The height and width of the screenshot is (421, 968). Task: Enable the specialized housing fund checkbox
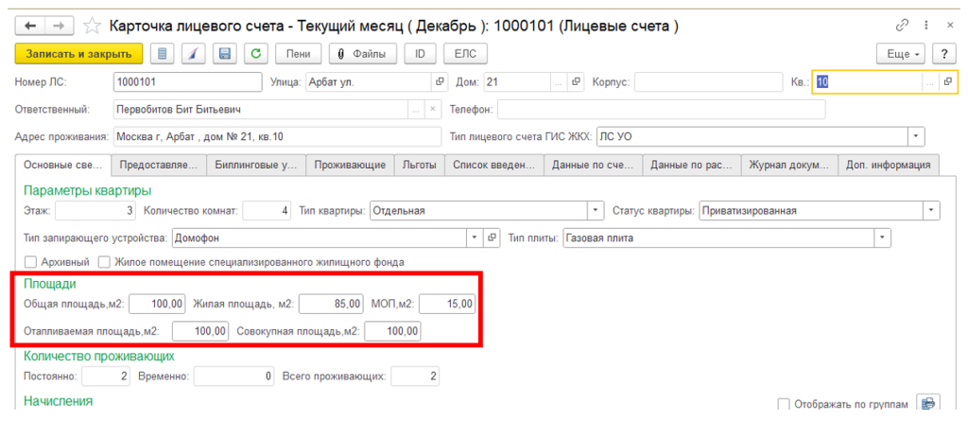click(105, 262)
